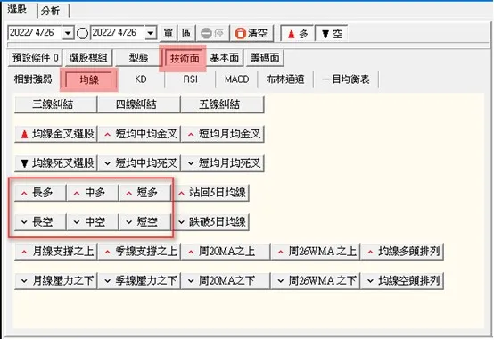Screen dimensions: 494x340
Task: Toggle the 短均月均死叉 condition
Action: pos(222,163)
